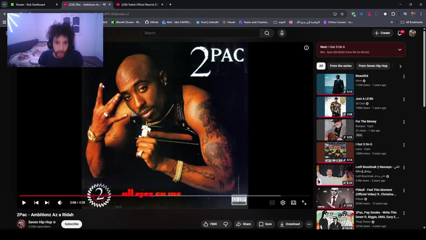Save the video to a playlist
Screen dimensions: 426x240
(265, 224)
